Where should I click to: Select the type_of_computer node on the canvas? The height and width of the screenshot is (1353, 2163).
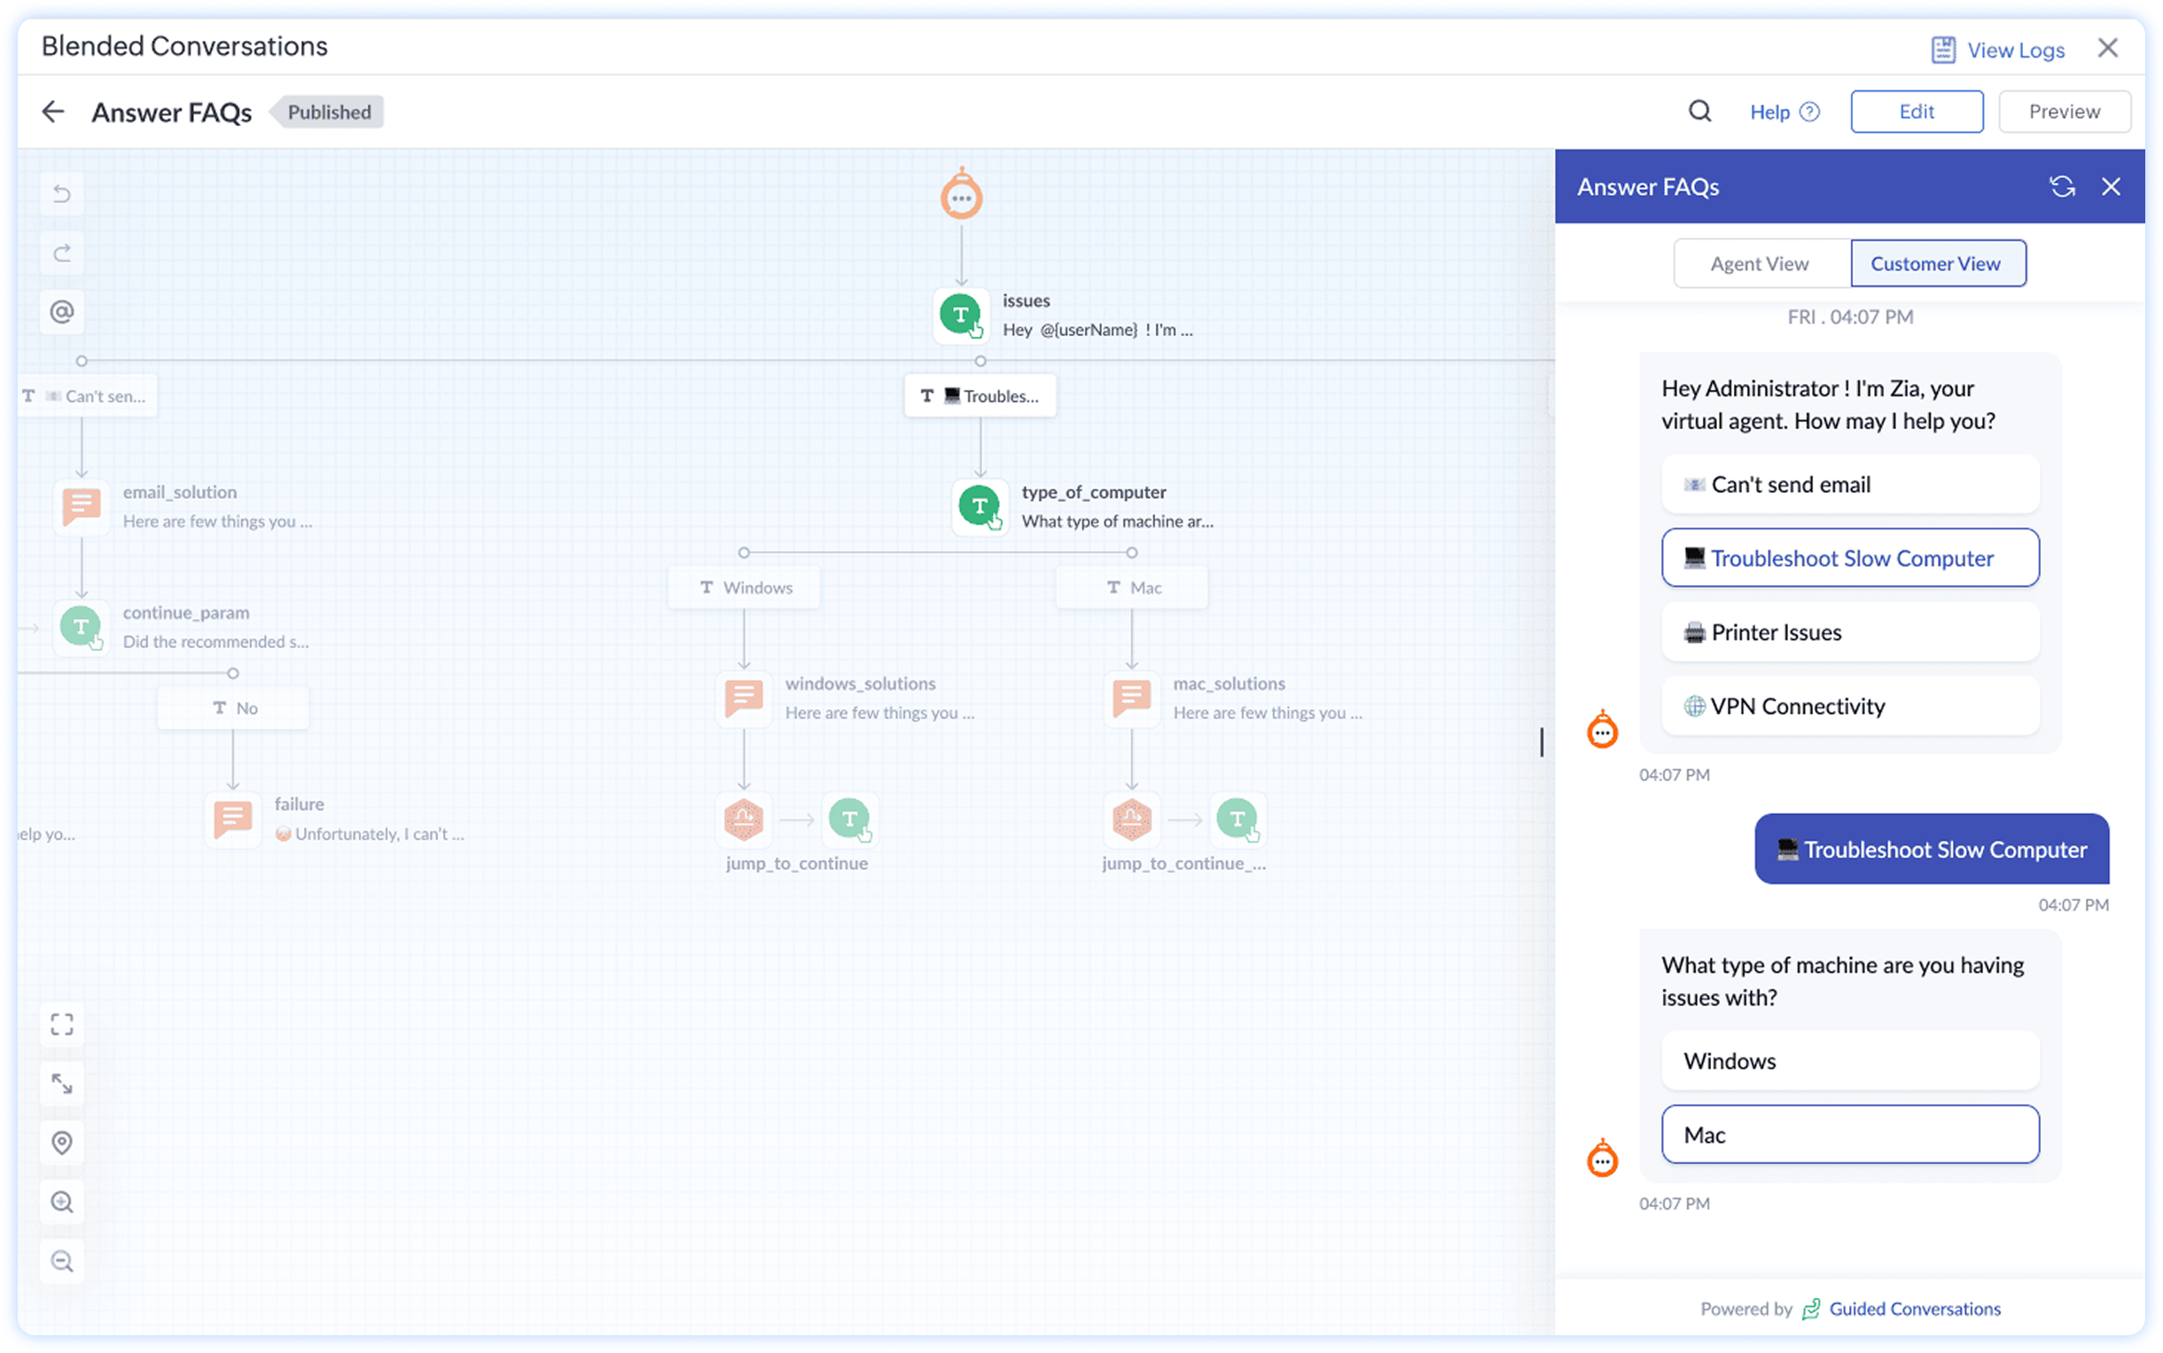tap(980, 506)
